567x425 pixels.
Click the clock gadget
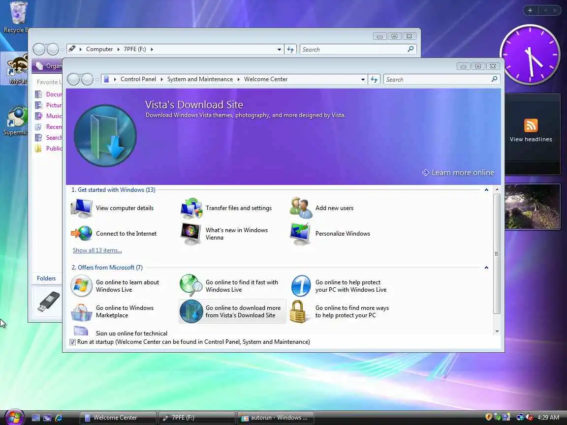tap(530, 55)
